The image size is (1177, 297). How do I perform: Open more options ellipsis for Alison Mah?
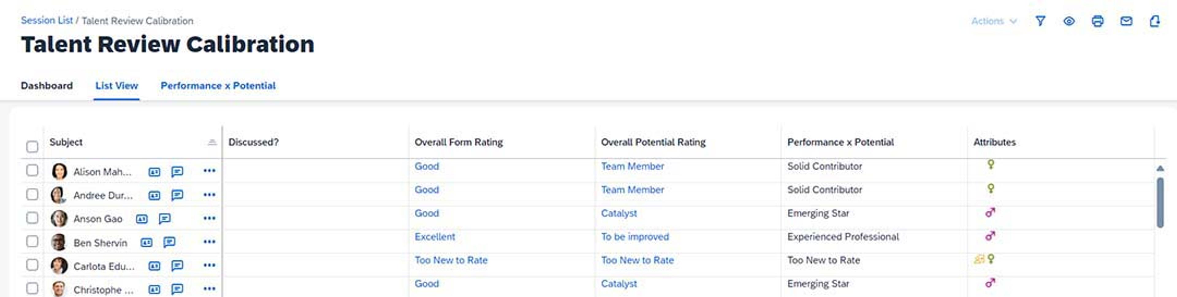(x=209, y=171)
